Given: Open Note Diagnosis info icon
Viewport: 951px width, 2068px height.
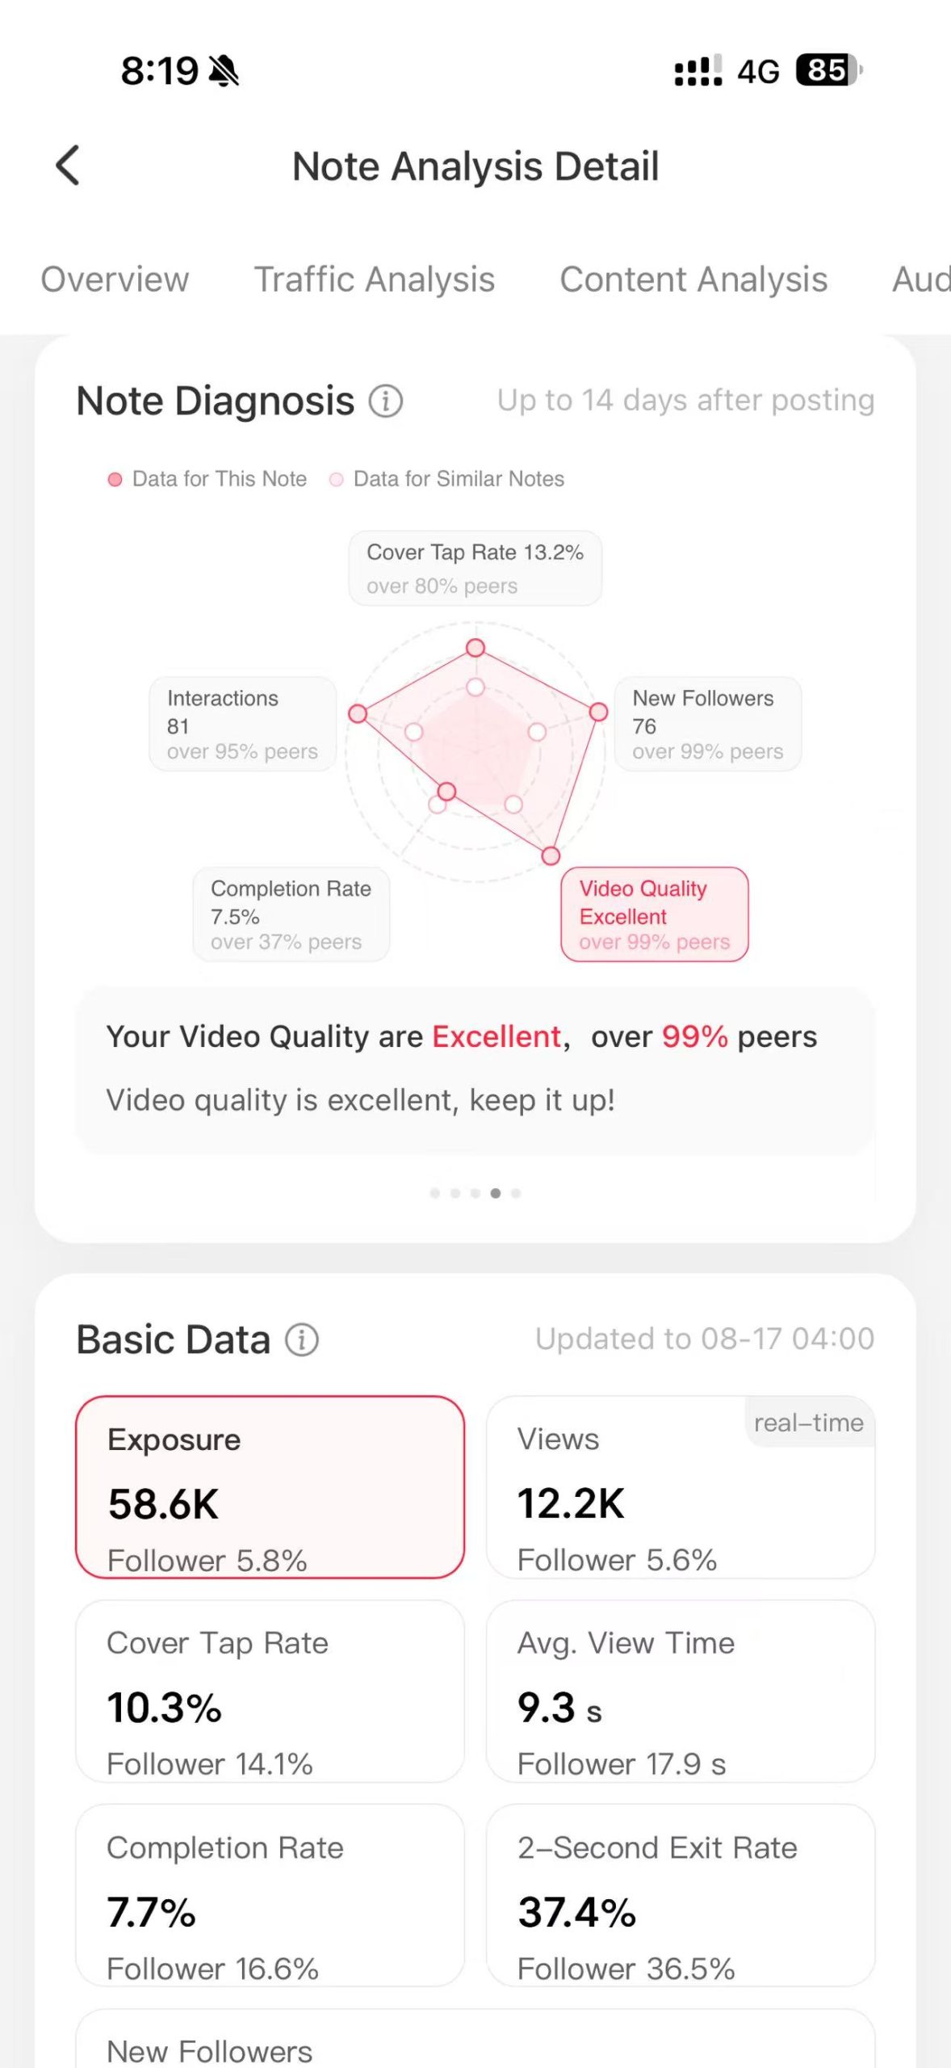Looking at the screenshot, I should [386, 401].
